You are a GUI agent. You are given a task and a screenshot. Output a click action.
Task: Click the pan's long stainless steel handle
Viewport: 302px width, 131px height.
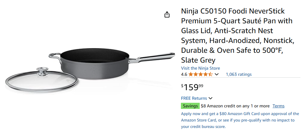click(154, 58)
